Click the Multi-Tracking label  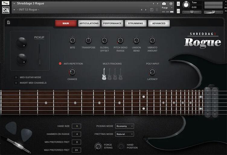coord(112,64)
